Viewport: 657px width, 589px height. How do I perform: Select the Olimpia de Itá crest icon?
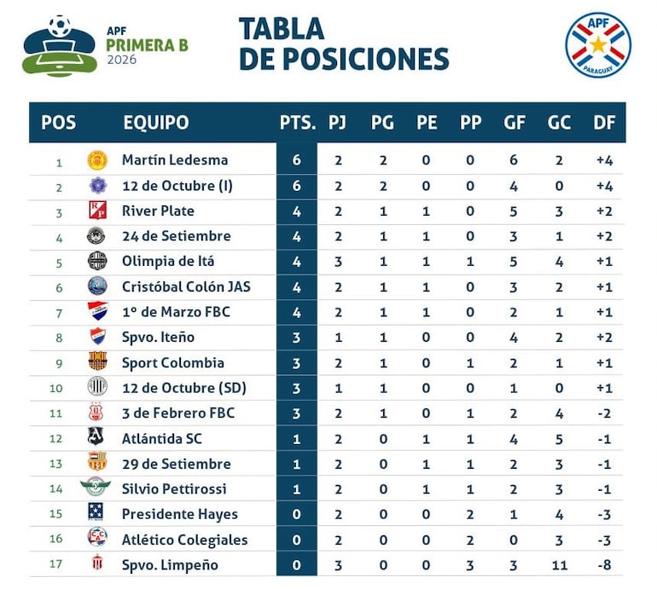pyautogui.click(x=97, y=261)
